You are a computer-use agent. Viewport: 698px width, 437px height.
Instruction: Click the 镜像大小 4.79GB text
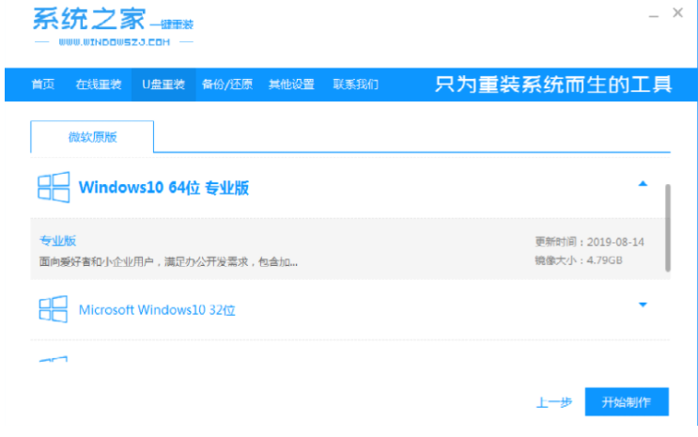tap(579, 260)
